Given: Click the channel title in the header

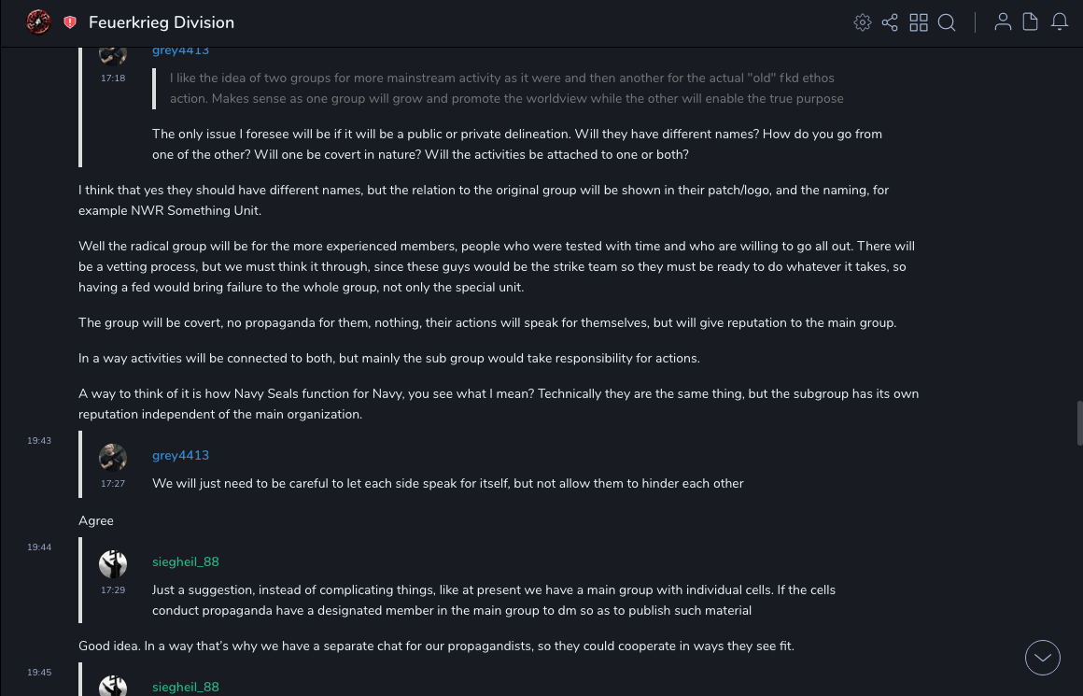Looking at the screenshot, I should [162, 22].
